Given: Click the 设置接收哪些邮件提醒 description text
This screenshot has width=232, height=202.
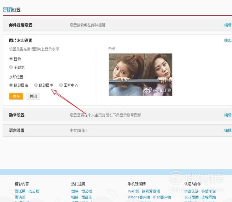Looking at the screenshot, I should pos(87,25).
